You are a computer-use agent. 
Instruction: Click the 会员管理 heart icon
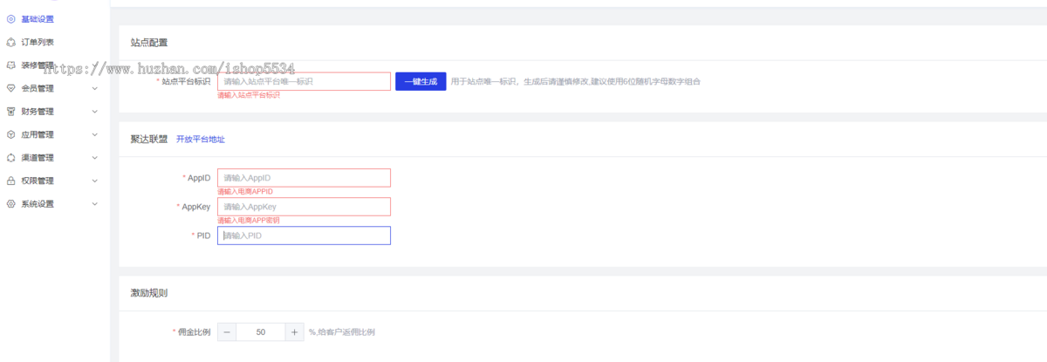(10, 88)
